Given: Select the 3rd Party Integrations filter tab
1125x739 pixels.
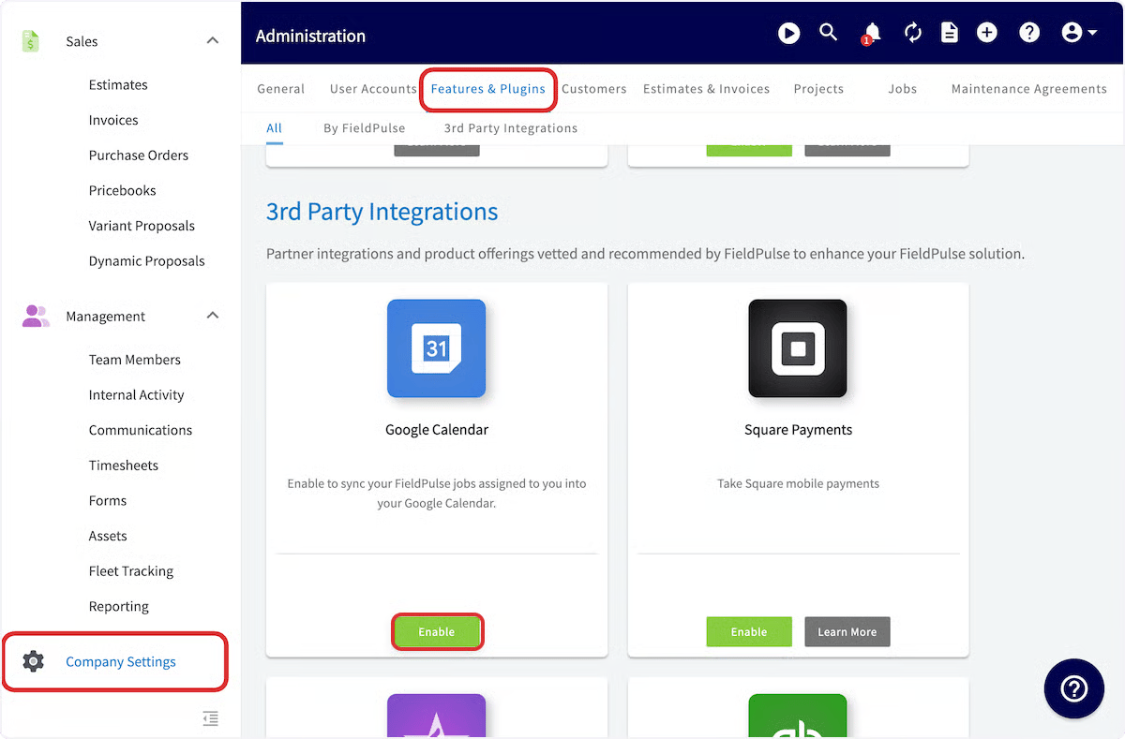Looking at the screenshot, I should point(511,128).
